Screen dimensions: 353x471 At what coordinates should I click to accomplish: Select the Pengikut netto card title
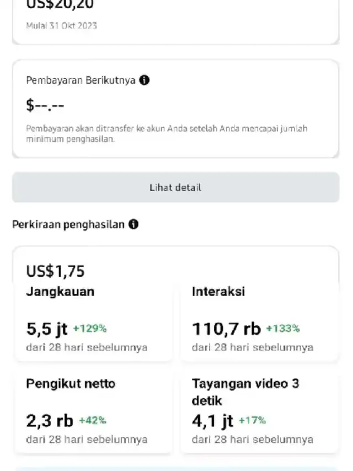tap(71, 384)
